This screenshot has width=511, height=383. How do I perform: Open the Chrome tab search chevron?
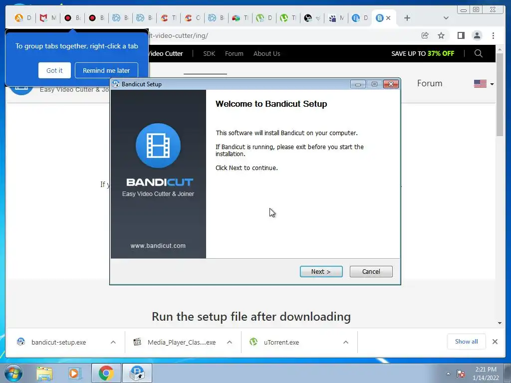point(446,18)
